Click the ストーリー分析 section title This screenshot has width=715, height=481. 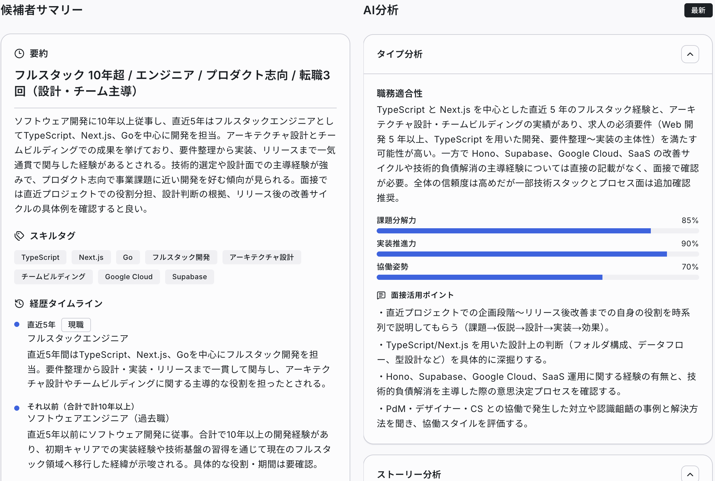409,474
